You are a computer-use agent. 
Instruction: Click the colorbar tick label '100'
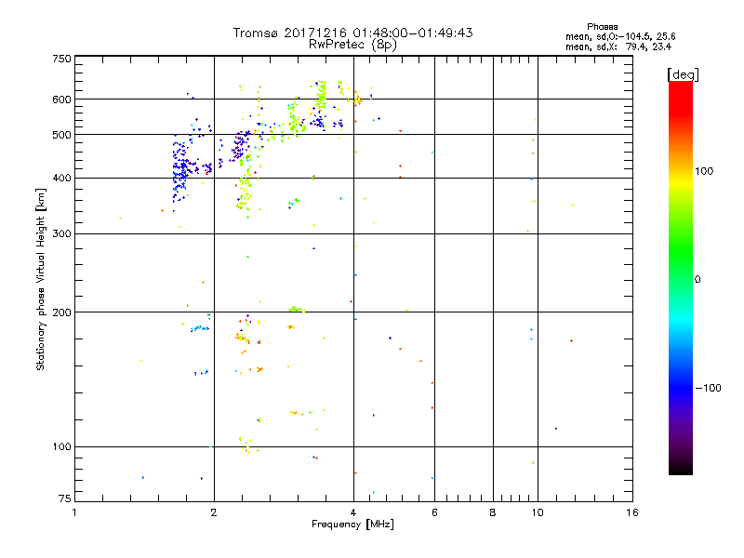coord(704,171)
